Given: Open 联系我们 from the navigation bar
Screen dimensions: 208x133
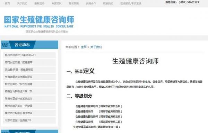Looking at the screenshot, I should 108,3.
